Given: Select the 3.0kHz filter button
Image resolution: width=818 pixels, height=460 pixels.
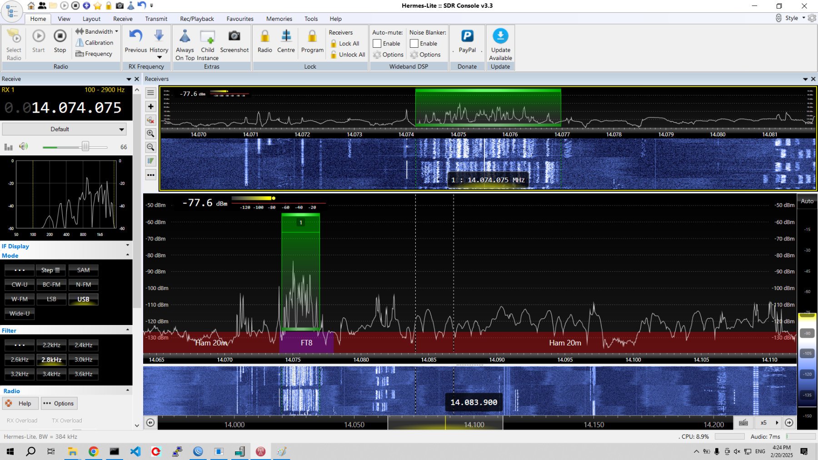Looking at the screenshot, I should 83,360.
